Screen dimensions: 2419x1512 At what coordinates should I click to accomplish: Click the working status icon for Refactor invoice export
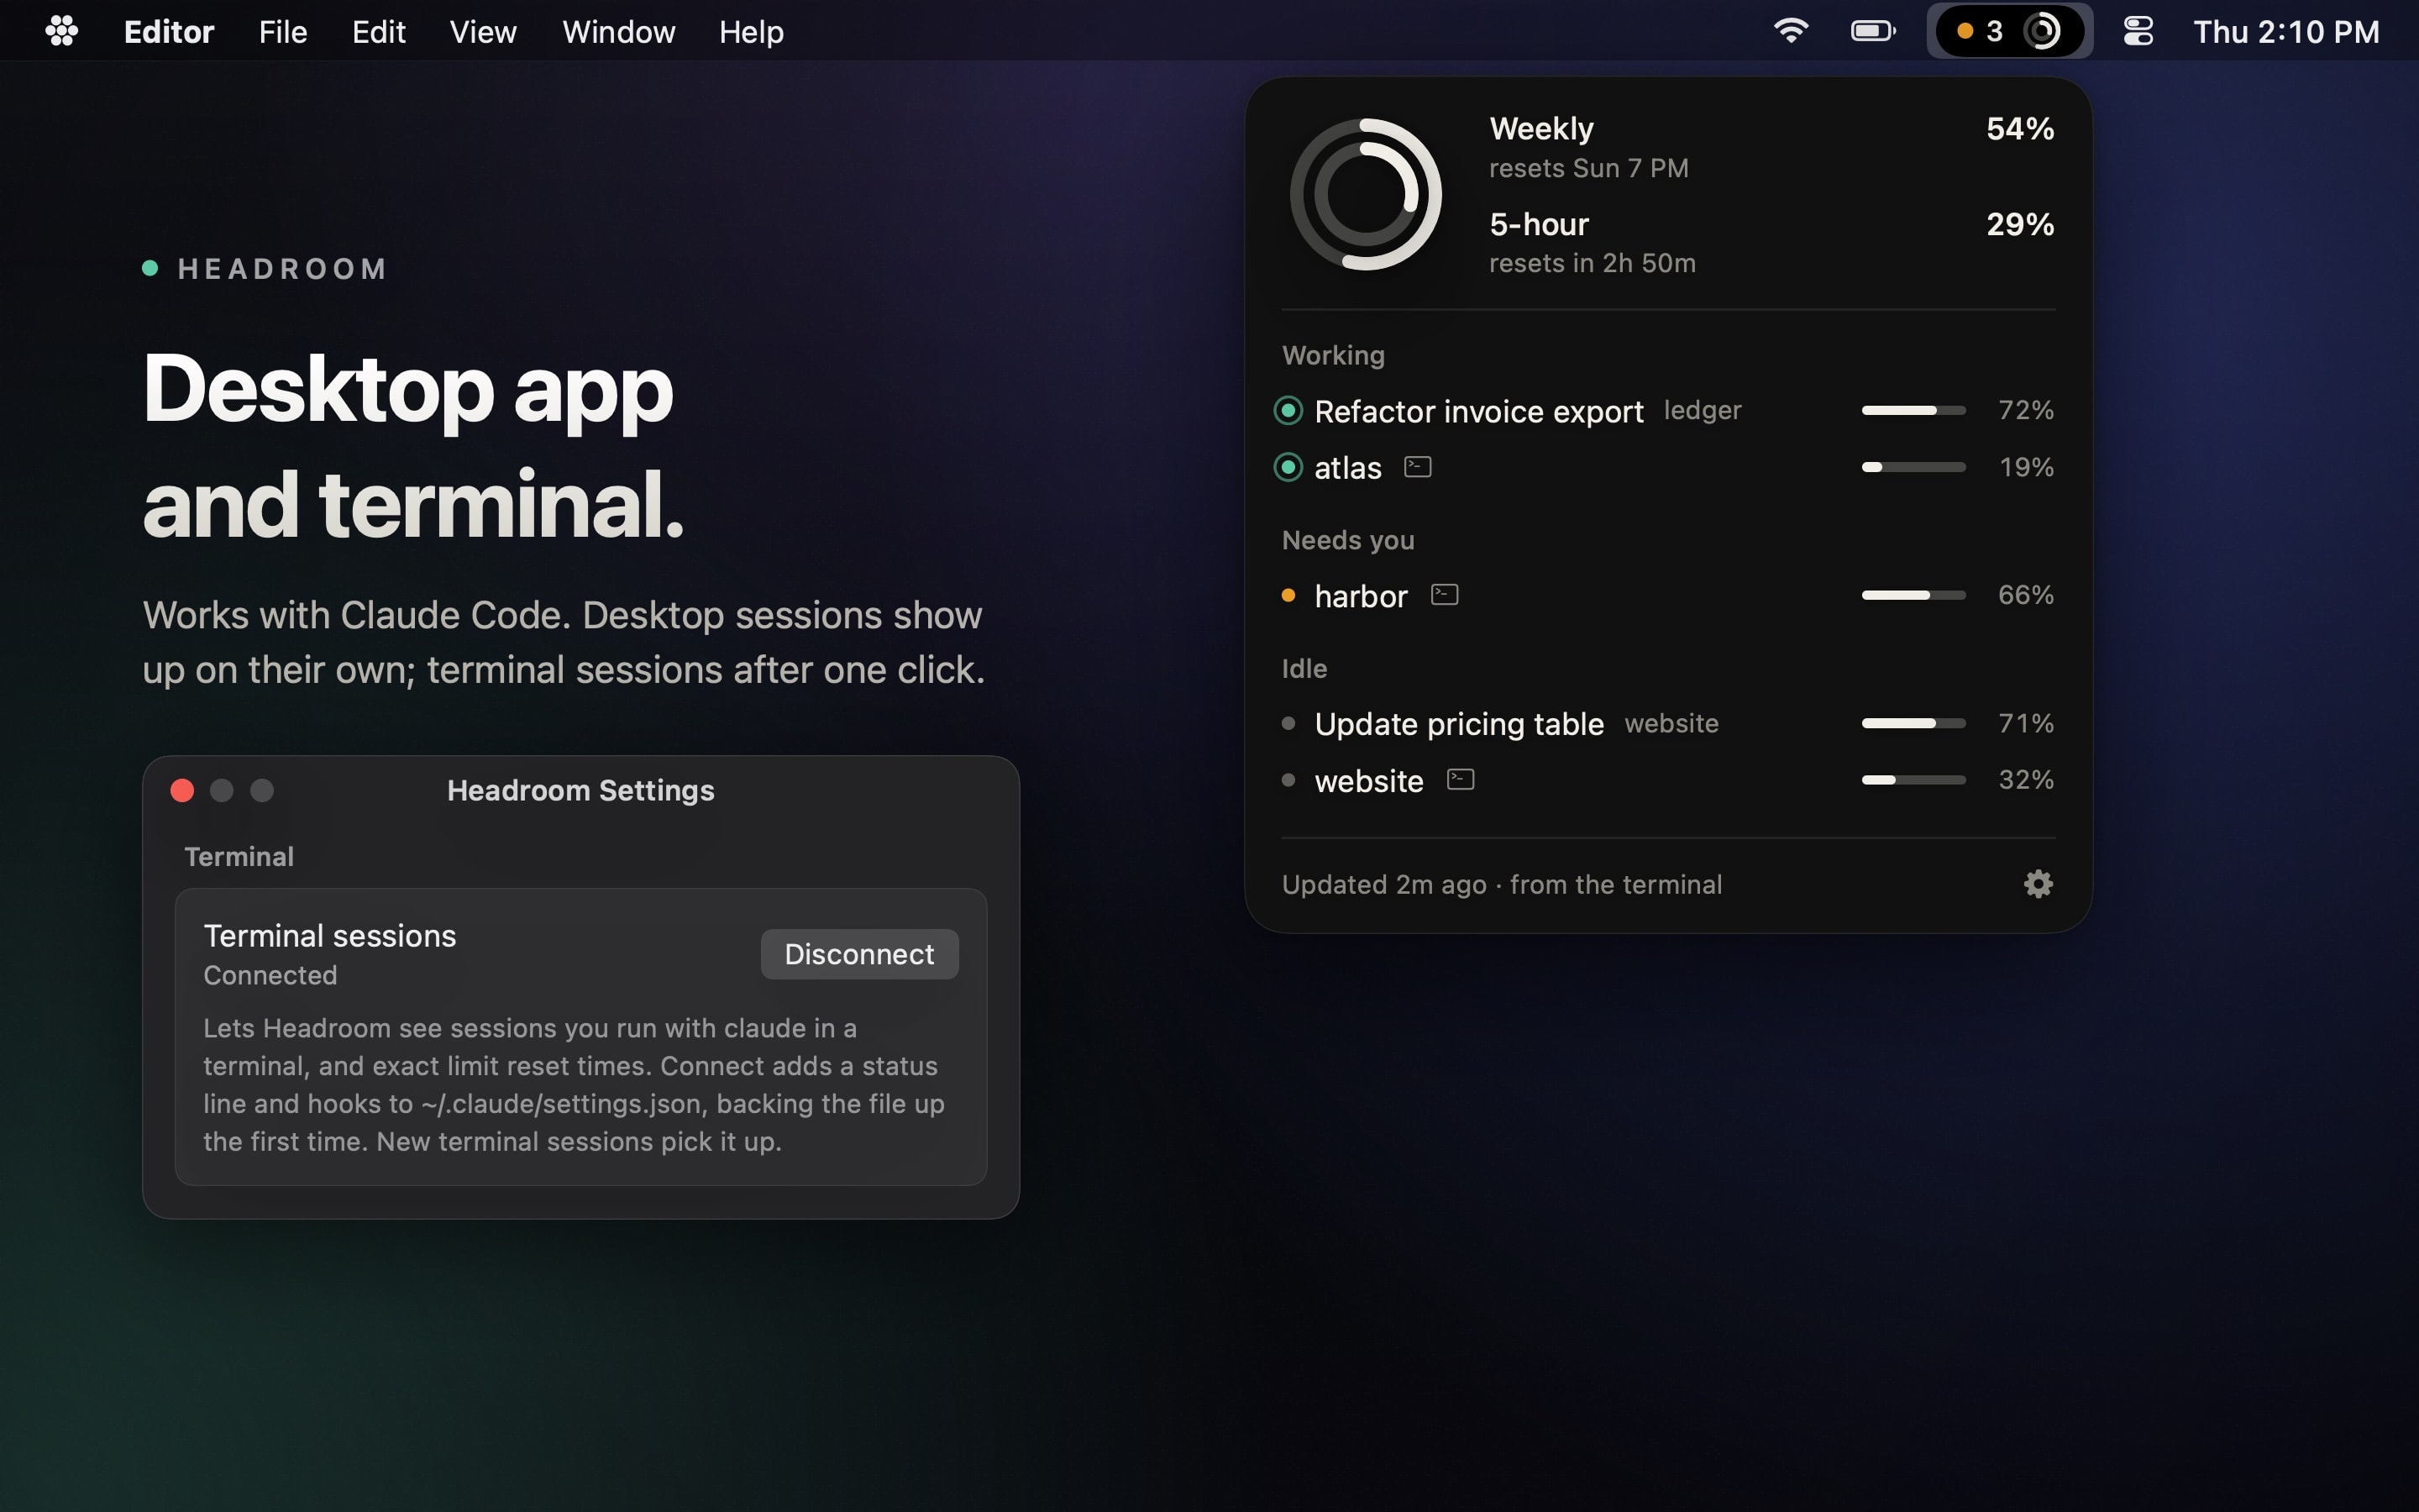pyautogui.click(x=1288, y=410)
